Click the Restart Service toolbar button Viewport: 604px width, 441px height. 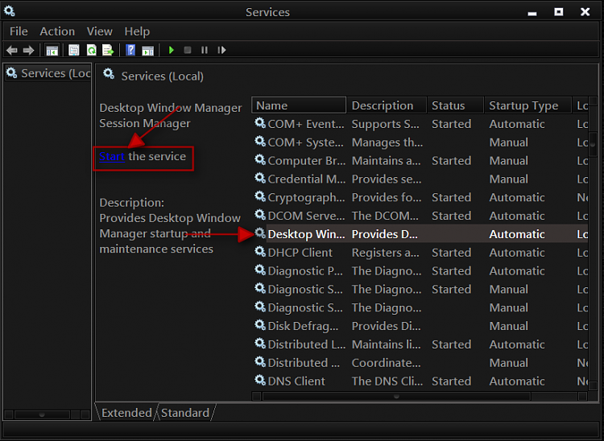pos(221,50)
